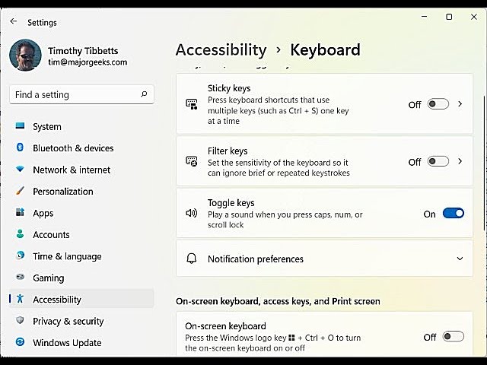Turn on the On-screen keyboard toggle
Screen dimensions: 487x365
(453, 336)
